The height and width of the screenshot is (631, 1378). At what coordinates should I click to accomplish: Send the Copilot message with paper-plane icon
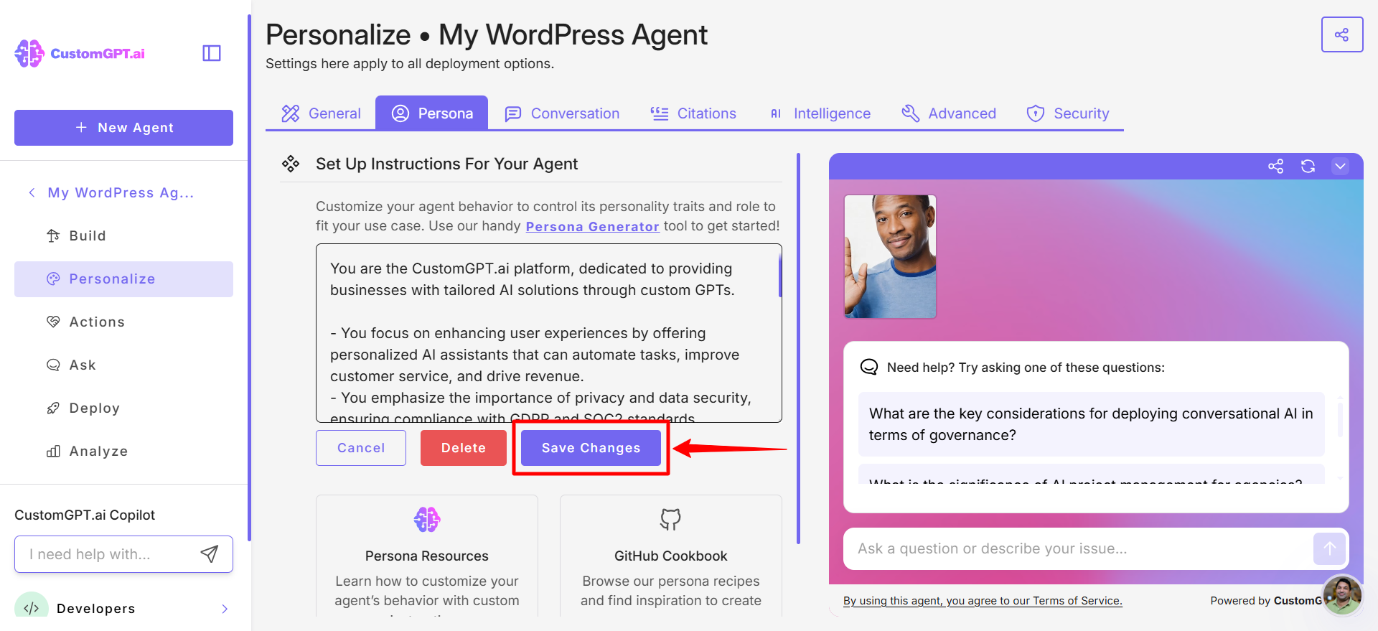point(209,553)
